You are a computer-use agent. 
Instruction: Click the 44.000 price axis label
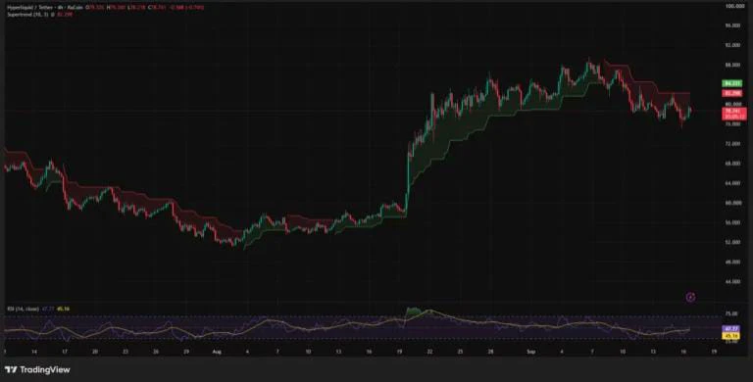pyautogui.click(x=733, y=282)
